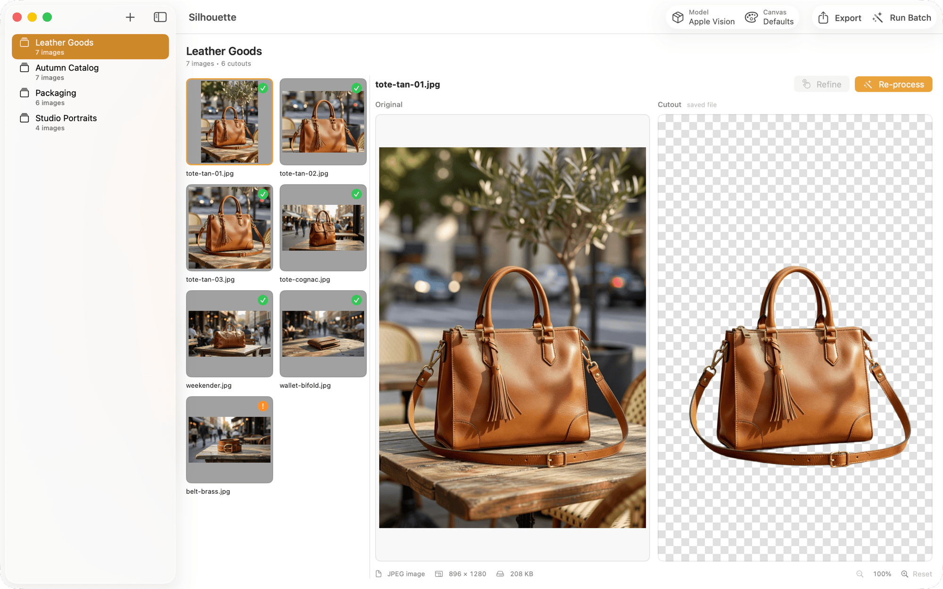
Task: Select the wallet-bifold.jpg thumbnail
Action: point(323,334)
